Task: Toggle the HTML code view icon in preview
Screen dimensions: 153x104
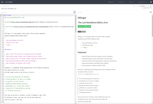Action: tap(151, 12)
